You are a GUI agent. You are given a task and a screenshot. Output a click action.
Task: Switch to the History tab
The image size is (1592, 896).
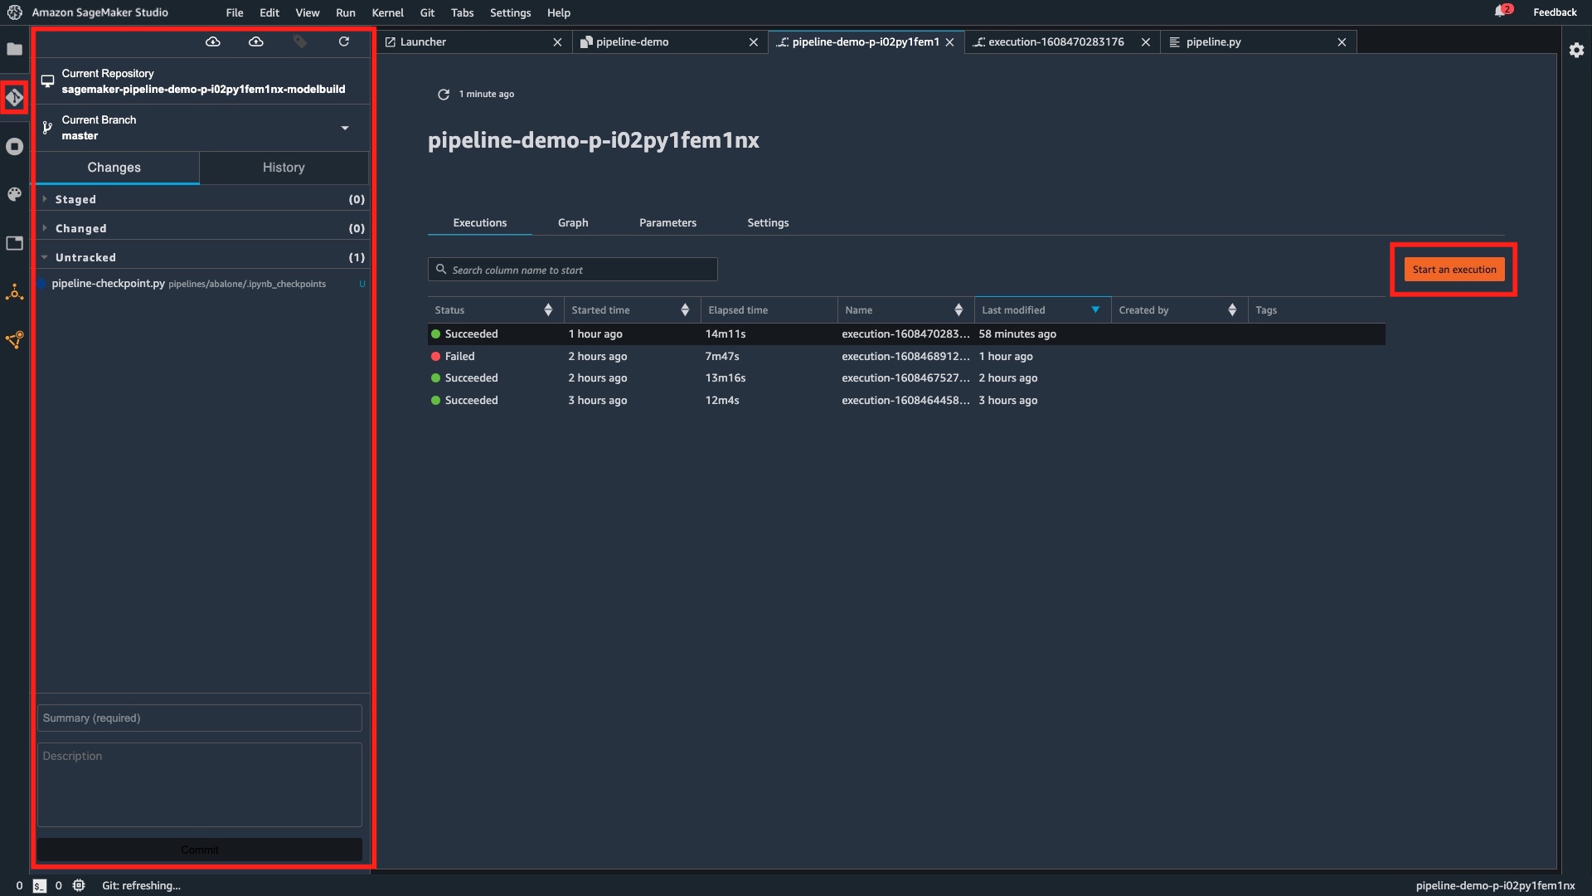point(284,167)
